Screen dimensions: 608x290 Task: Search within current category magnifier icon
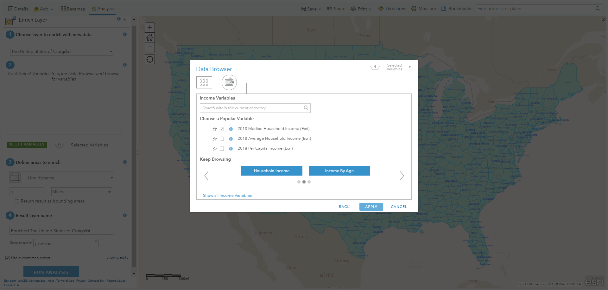tap(306, 108)
